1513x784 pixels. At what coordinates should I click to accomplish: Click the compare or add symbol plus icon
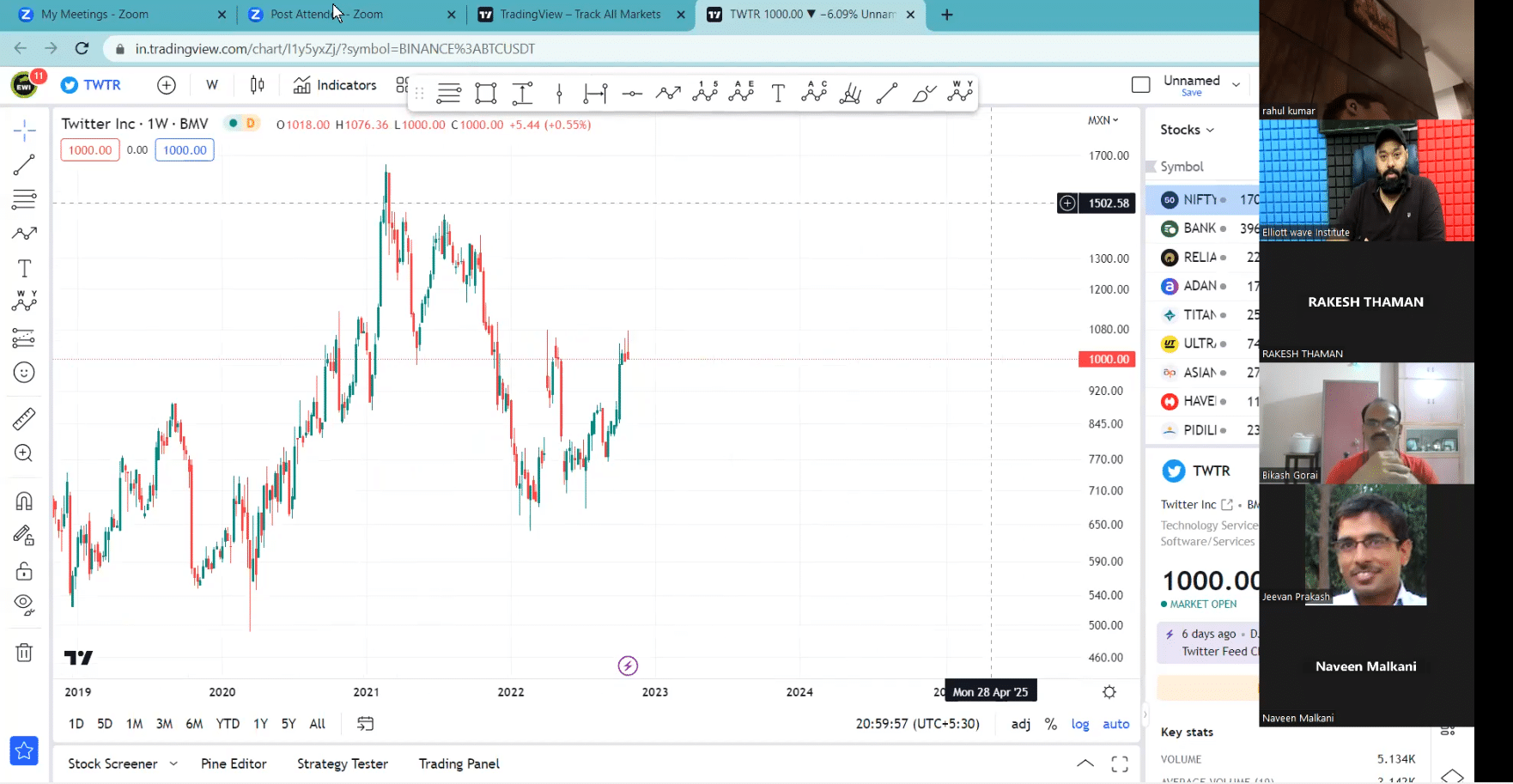pyautogui.click(x=167, y=85)
